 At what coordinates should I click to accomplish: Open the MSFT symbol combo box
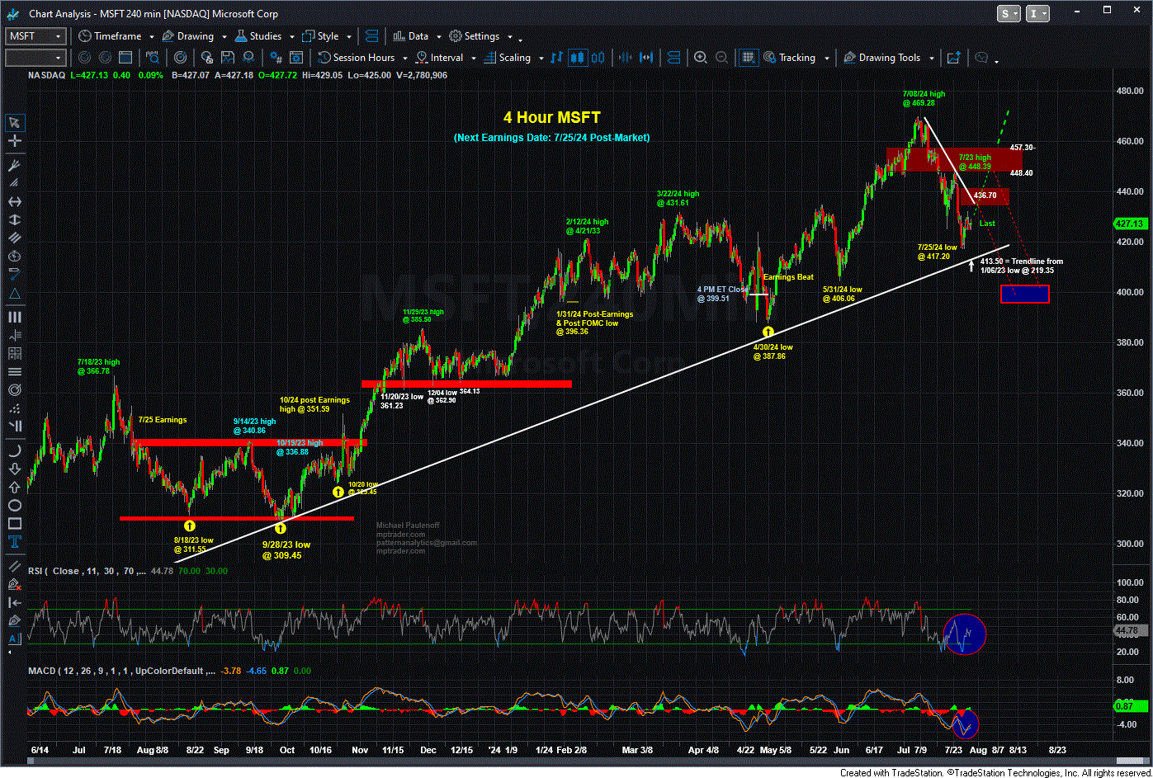pyautogui.click(x=35, y=36)
